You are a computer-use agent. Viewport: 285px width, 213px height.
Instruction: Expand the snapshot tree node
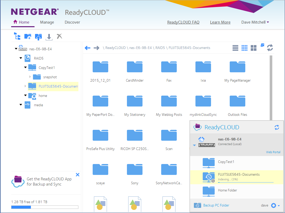pyautogui.click(x=30, y=77)
